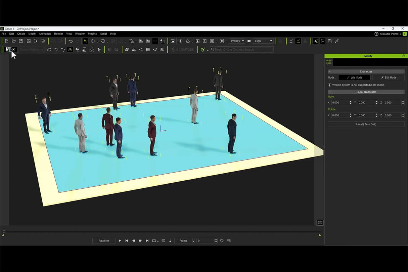Click the camera icon beside Preview
Screen dimensions: 408x272
(x=249, y=41)
